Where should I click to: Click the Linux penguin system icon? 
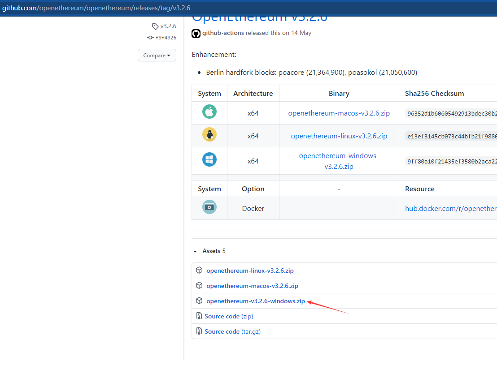[209, 135]
